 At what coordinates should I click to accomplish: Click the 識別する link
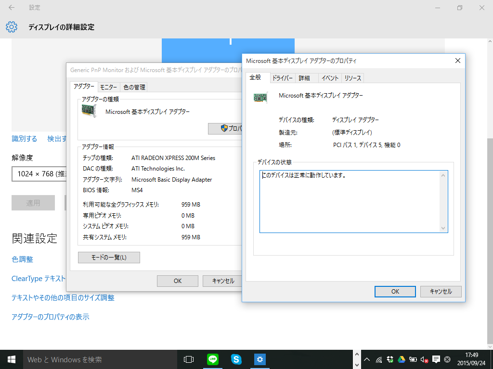pos(24,139)
